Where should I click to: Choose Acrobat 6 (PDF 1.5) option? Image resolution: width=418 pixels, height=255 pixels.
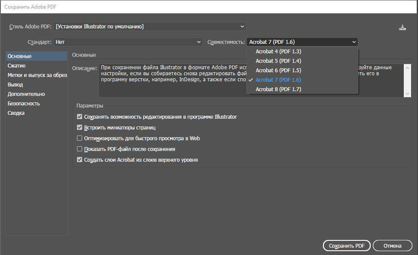click(302, 71)
